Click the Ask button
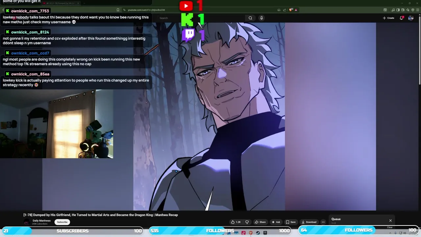 [276, 222]
